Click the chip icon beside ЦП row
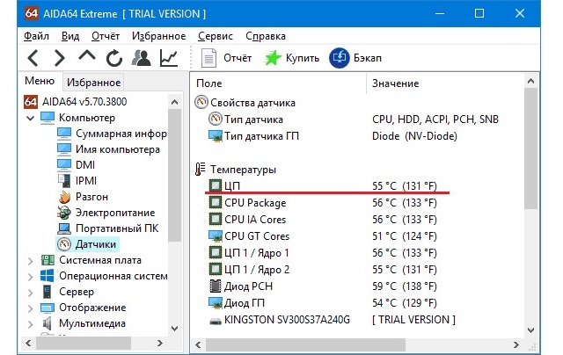This screenshot has width=563, height=355. (216, 185)
